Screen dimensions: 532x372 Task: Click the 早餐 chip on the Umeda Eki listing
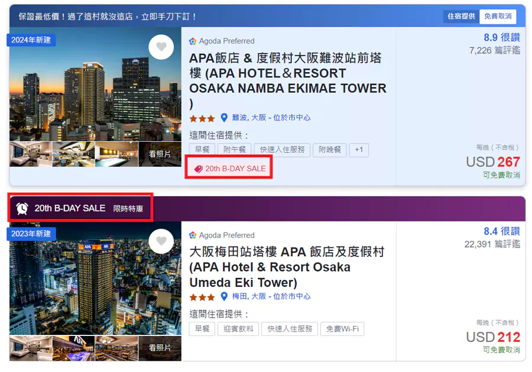[x=202, y=329]
